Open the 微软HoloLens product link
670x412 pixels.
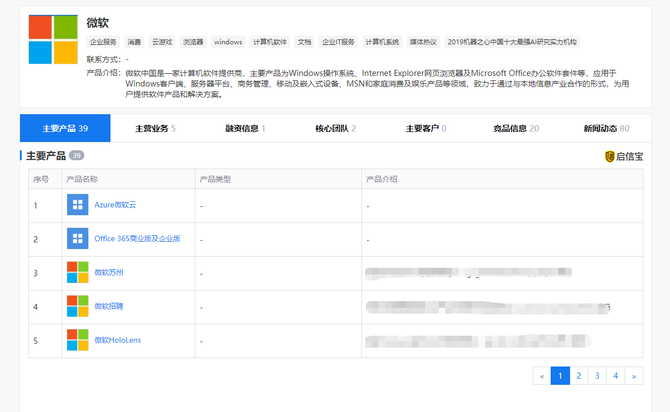[118, 340]
